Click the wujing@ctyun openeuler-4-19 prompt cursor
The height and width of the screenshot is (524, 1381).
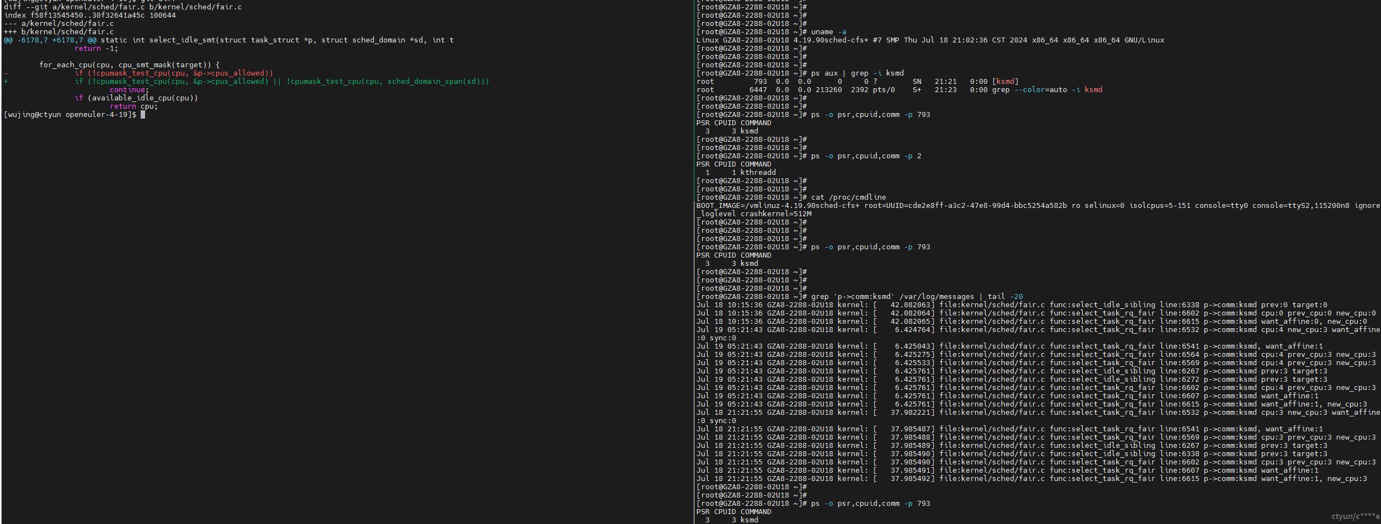point(143,115)
